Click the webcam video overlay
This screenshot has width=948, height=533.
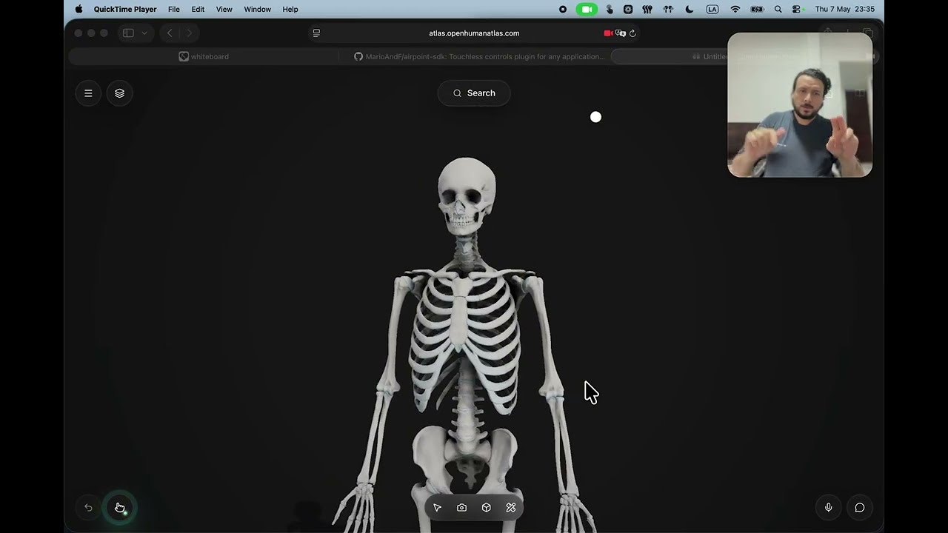(800, 105)
